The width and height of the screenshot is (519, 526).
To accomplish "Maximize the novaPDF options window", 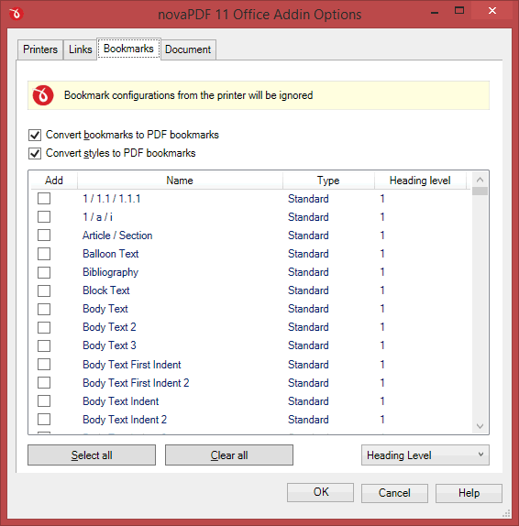I will click(x=459, y=11).
